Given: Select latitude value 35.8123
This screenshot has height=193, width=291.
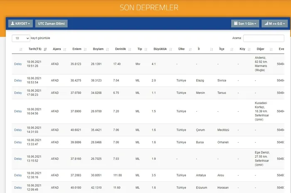Looking at the screenshot, I should (76, 64).
